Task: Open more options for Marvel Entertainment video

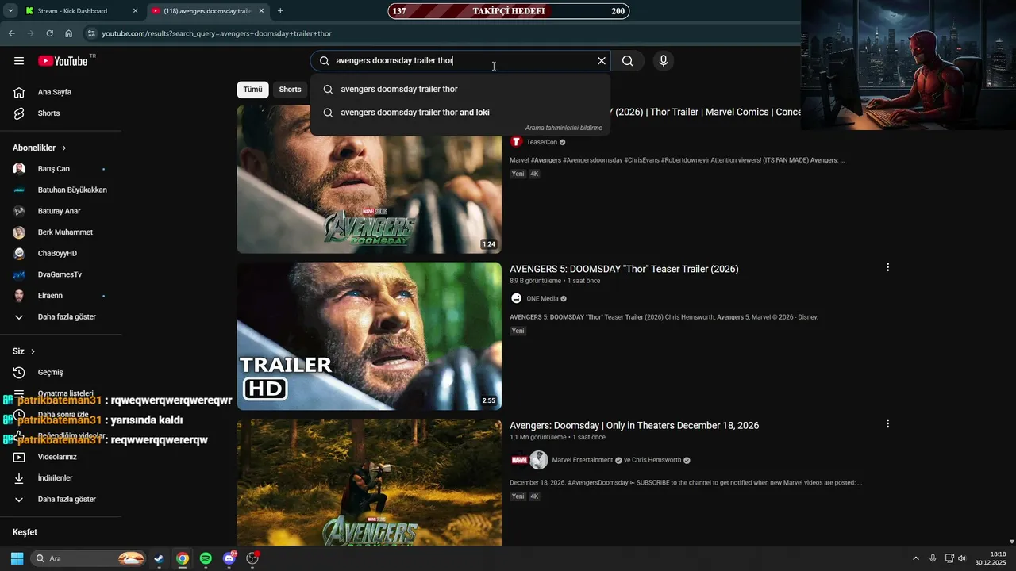Action: point(887,424)
